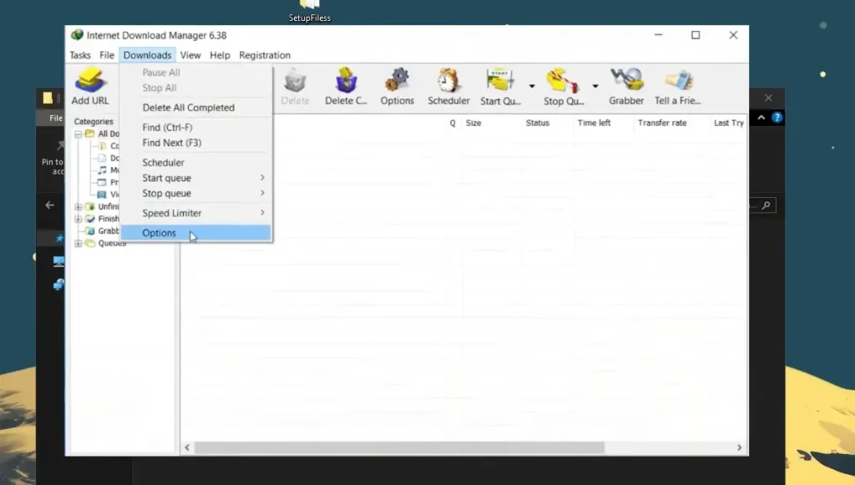The height and width of the screenshot is (485, 855).
Task: Click the search magnifier in back window
Action: point(766,205)
